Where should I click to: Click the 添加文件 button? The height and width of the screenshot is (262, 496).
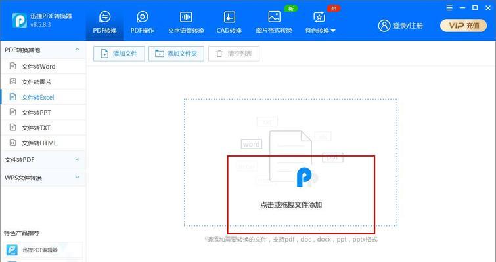pyautogui.click(x=119, y=54)
